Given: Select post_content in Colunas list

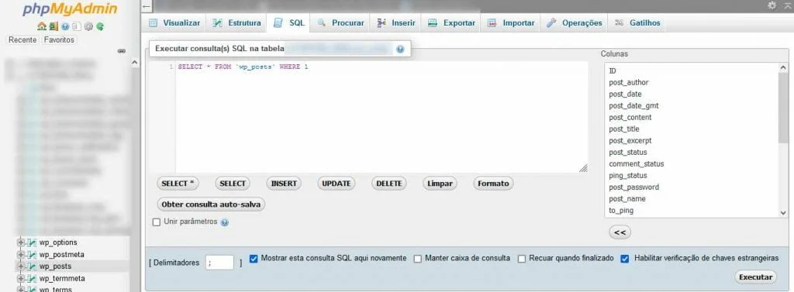Looking at the screenshot, I should click(630, 118).
